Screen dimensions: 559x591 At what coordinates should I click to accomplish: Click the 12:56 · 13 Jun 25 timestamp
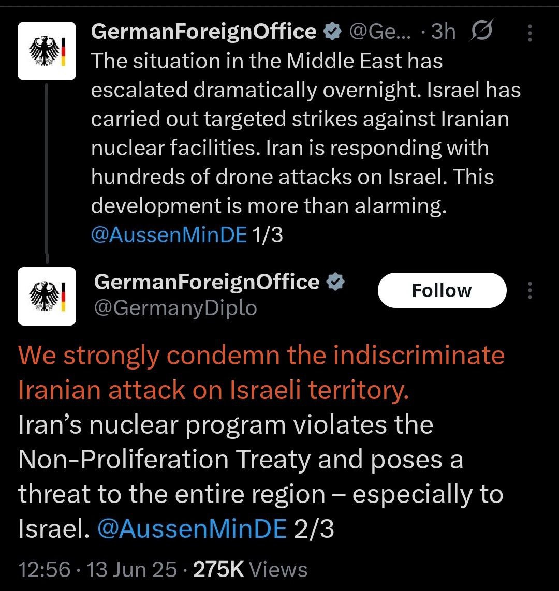pyautogui.click(x=97, y=570)
